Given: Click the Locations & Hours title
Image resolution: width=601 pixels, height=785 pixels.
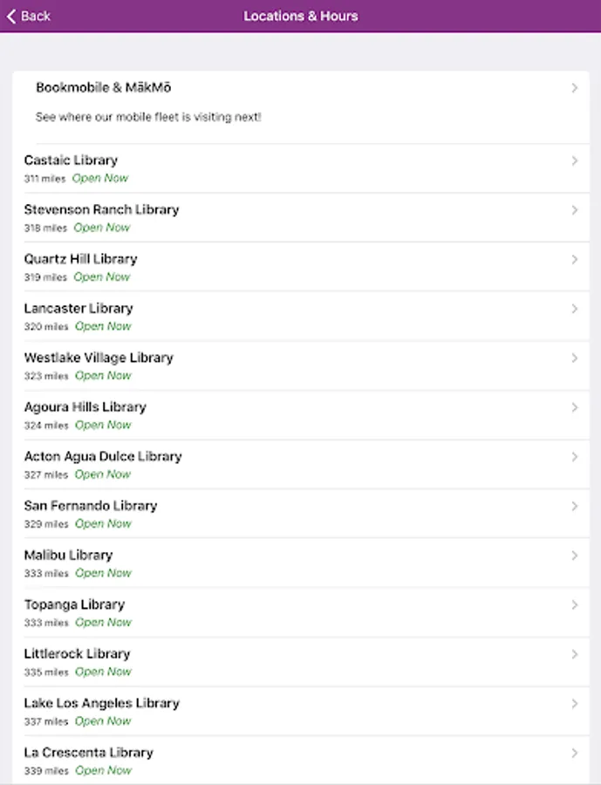Looking at the screenshot, I should click(300, 16).
